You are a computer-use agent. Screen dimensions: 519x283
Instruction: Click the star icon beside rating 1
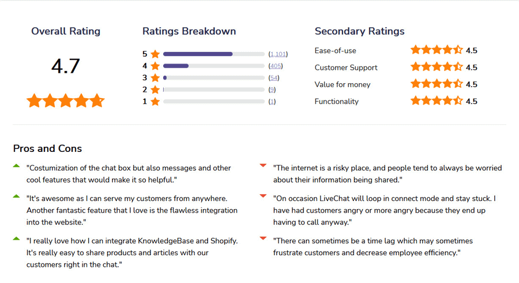[x=155, y=102]
